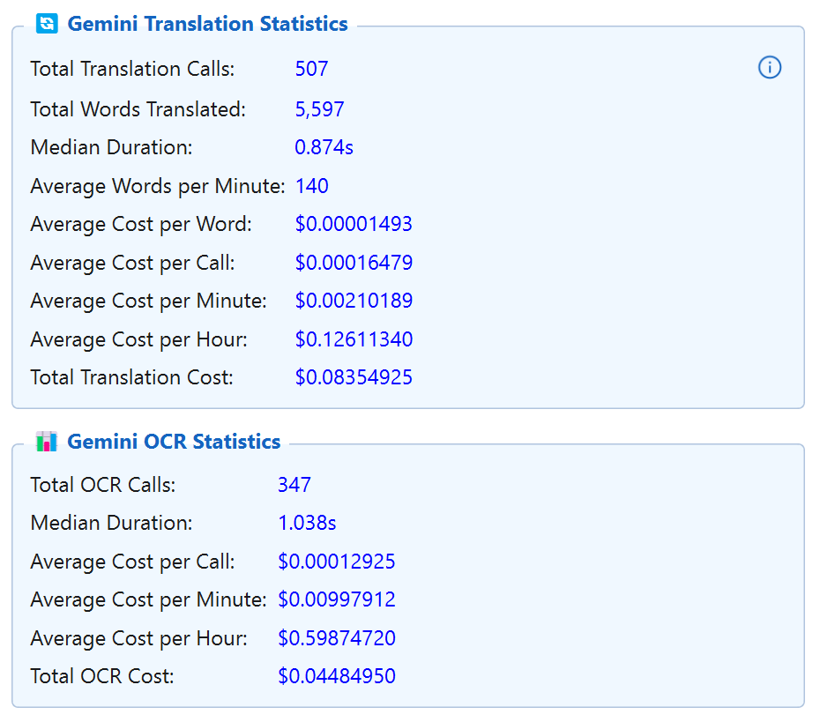
Task: Click the Total Translation Calls label
Action: tap(132, 69)
